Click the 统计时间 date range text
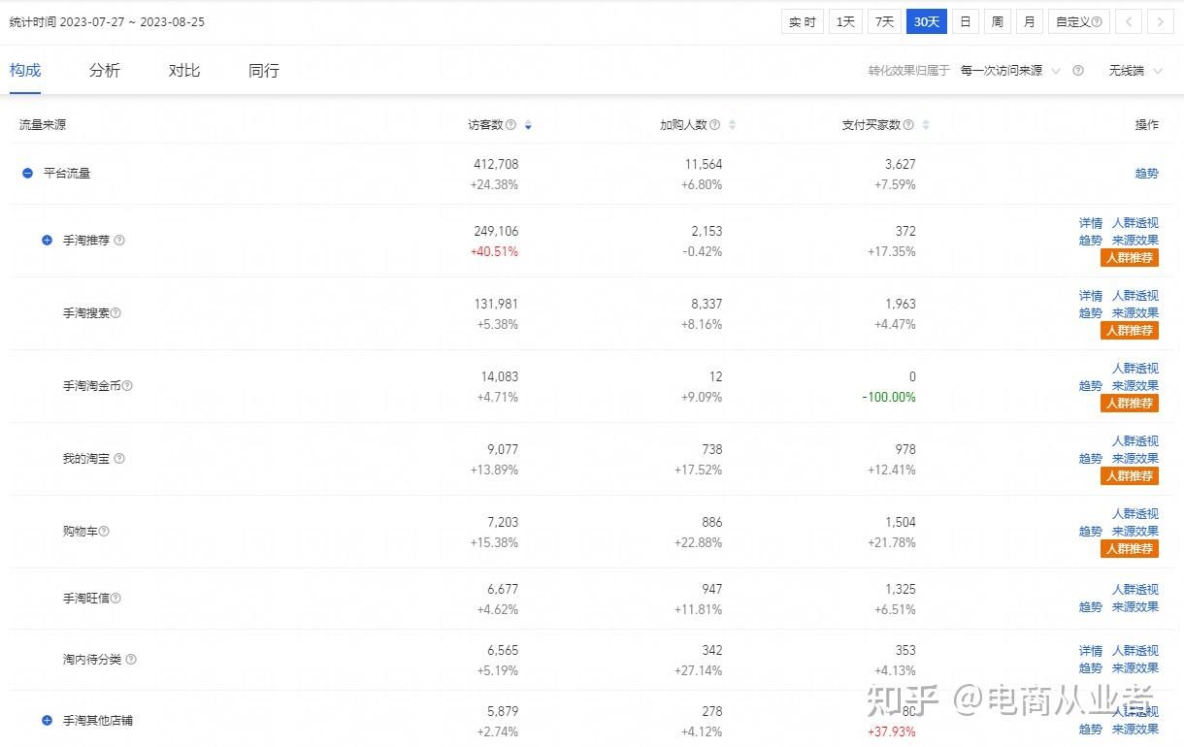The height and width of the screenshot is (747, 1184). (107, 21)
